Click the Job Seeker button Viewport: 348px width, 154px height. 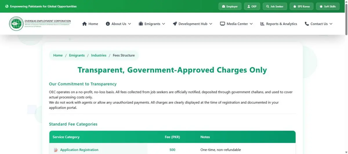275,6
